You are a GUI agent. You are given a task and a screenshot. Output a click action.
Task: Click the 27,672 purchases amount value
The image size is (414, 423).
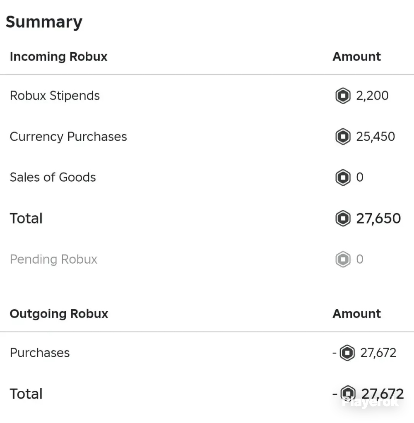click(378, 353)
